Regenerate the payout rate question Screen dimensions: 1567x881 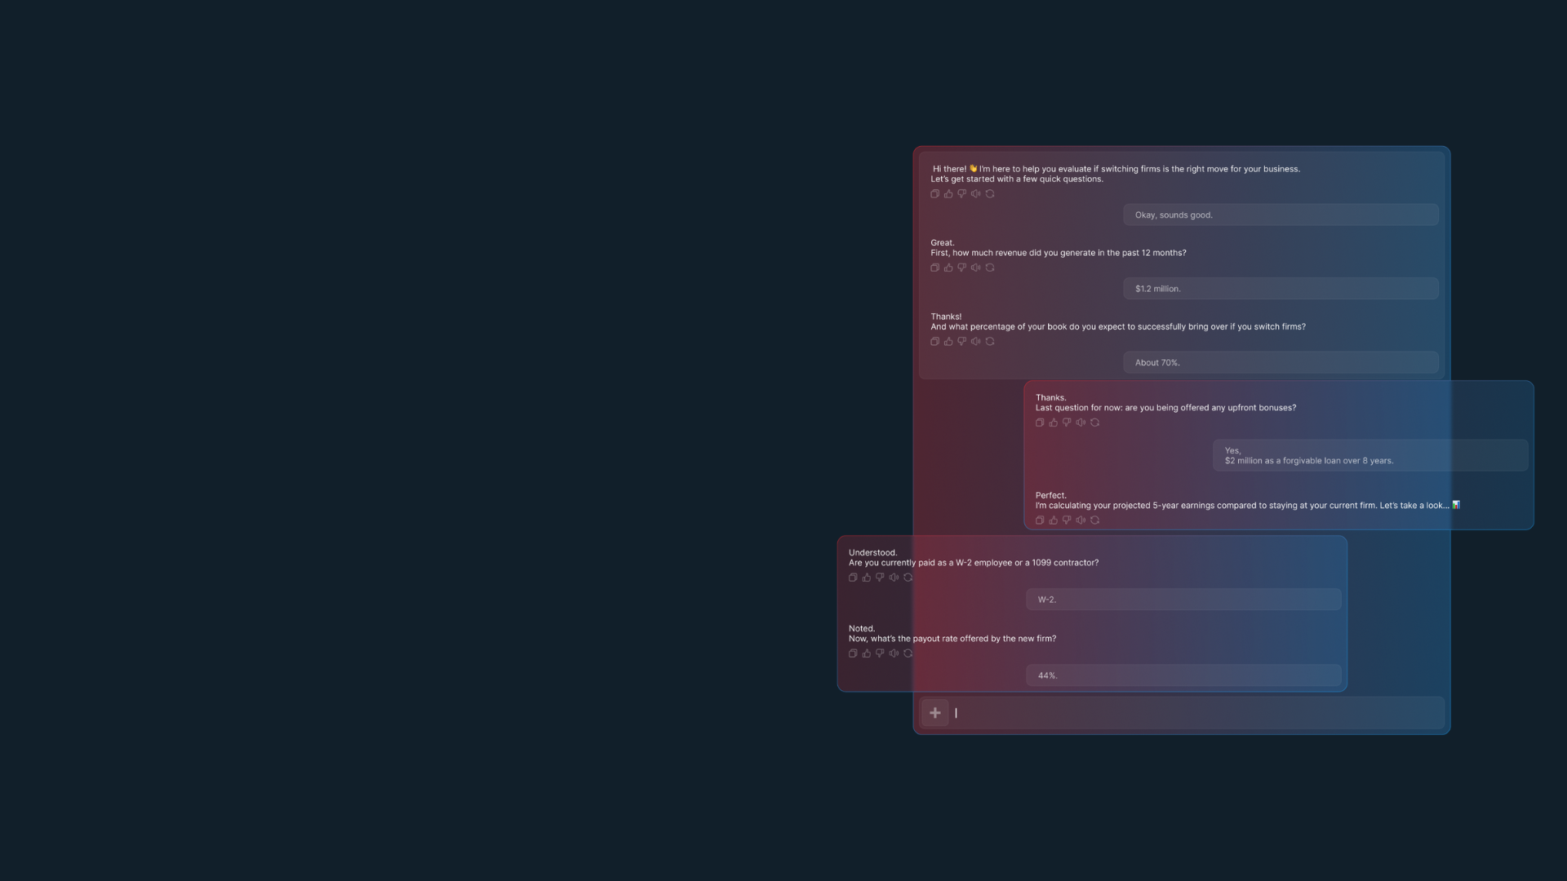[x=908, y=653]
